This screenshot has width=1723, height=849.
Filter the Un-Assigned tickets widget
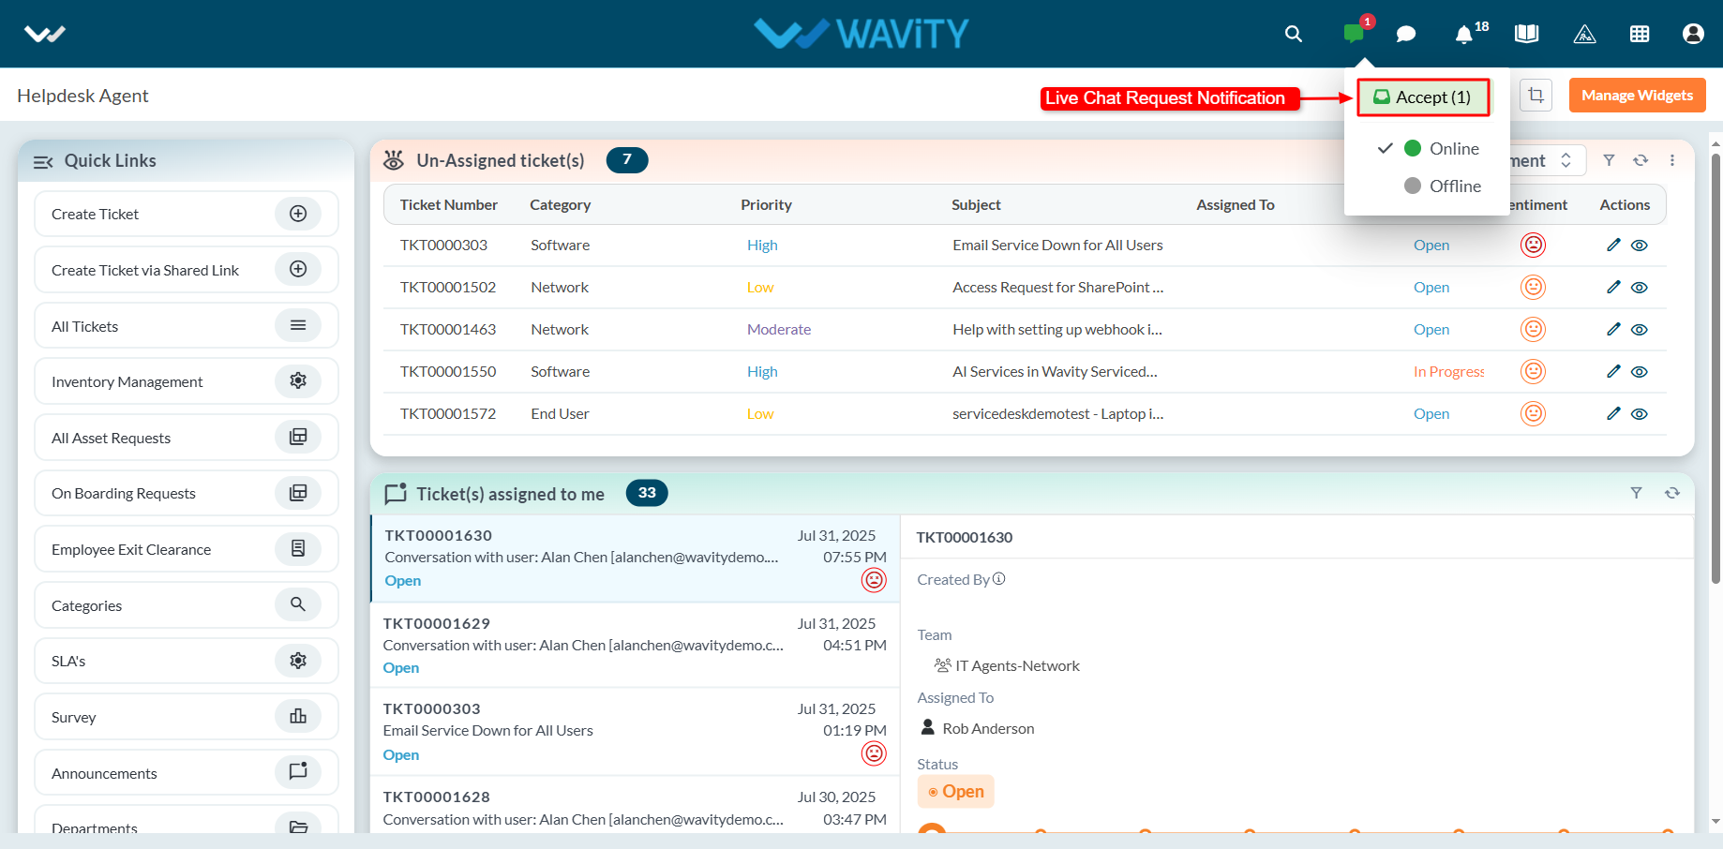click(x=1609, y=160)
